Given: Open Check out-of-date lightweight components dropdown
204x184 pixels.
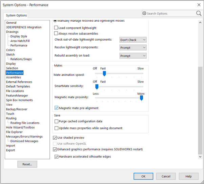Looking at the screenshot, I should 133,40.
